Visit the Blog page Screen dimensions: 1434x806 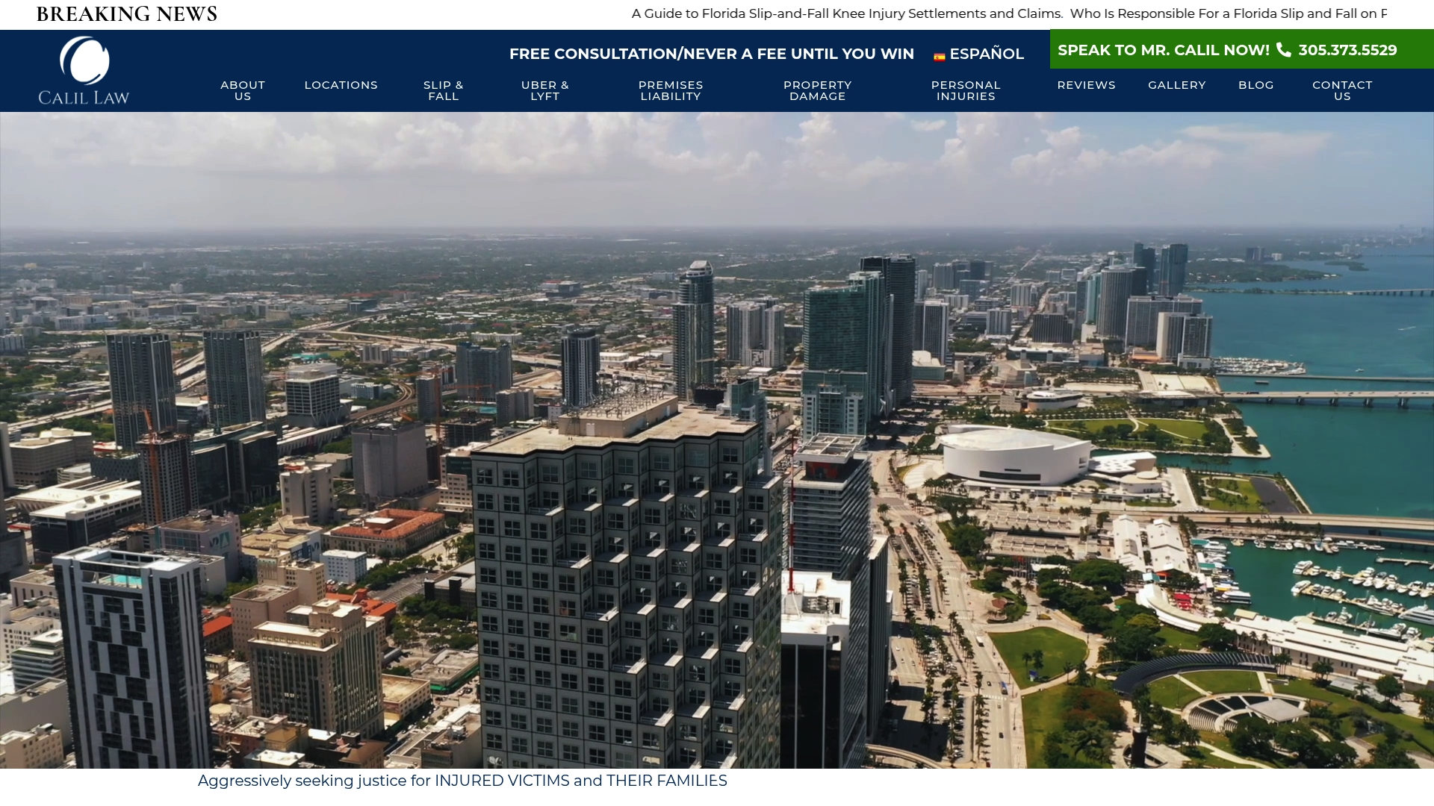(1256, 85)
